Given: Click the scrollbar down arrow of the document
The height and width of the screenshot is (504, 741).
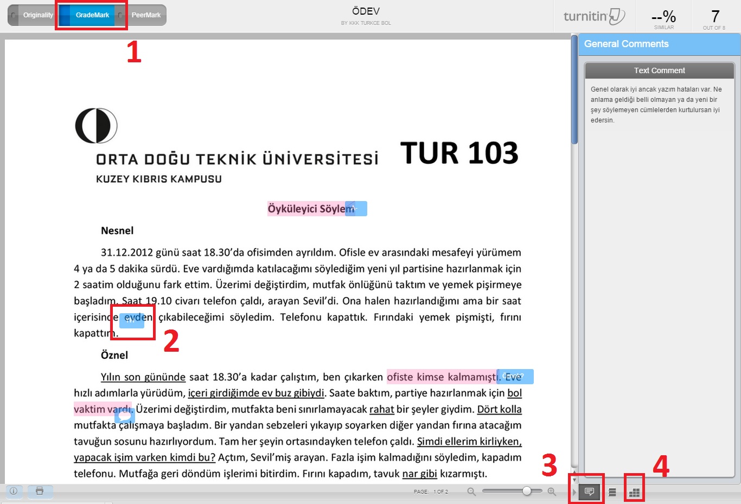Looking at the screenshot, I should (x=574, y=480).
